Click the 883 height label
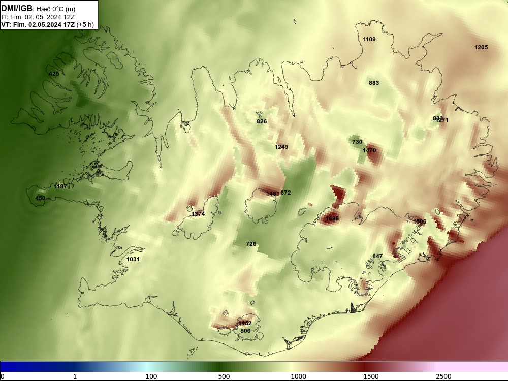 pos(374,83)
